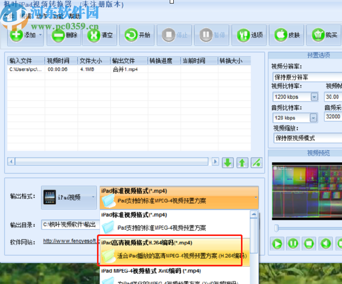The image size is (342, 284).
Task: Open the 功能 menu
Action: 58,16
